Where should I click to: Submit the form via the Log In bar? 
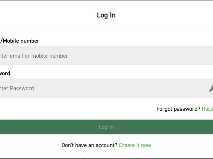point(106,127)
